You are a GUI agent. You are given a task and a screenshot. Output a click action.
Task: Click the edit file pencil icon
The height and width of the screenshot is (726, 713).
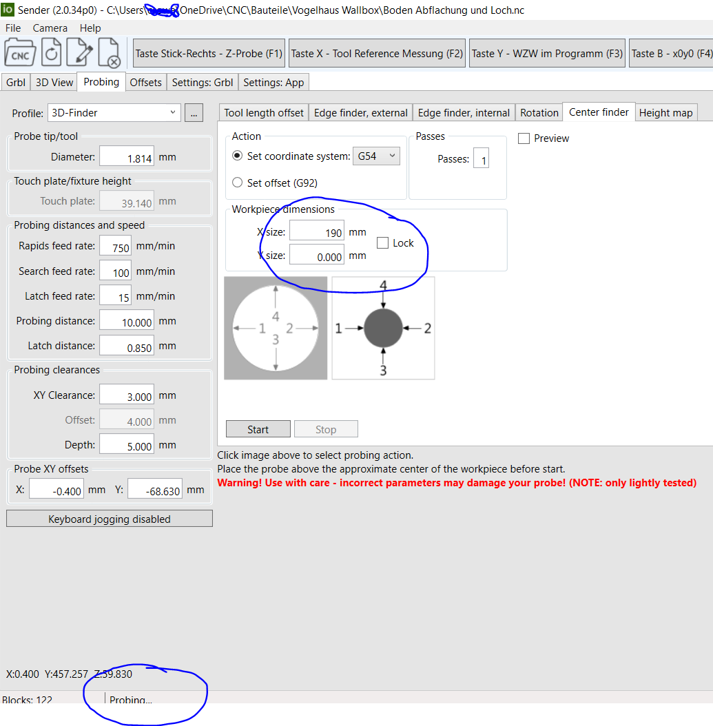pyautogui.click(x=80, y=52)
